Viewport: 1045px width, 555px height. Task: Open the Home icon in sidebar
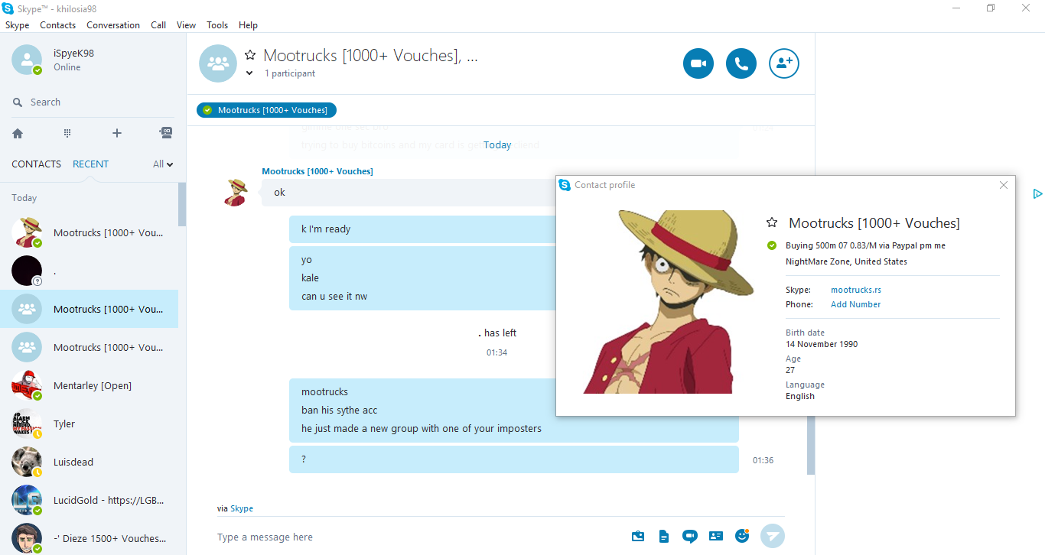(18, 133)
